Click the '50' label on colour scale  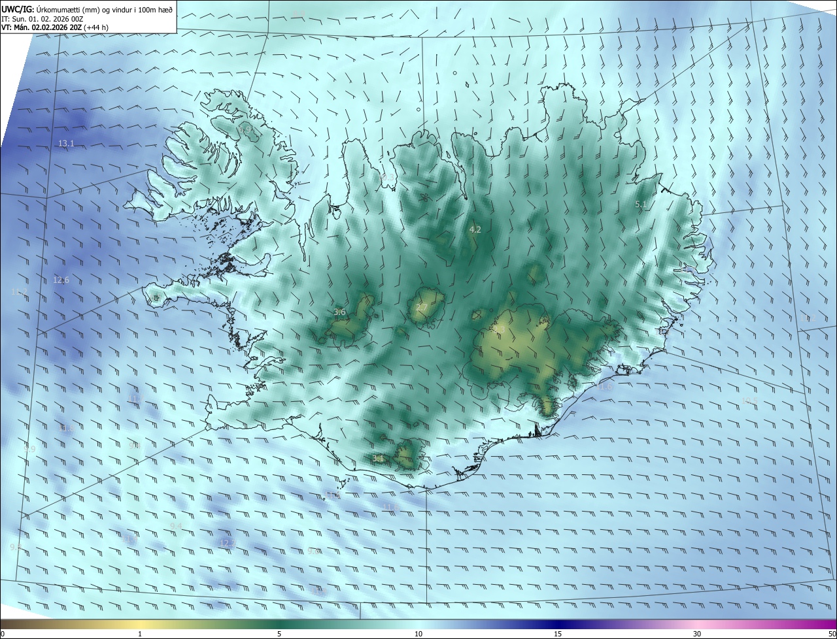click(832, 634)
